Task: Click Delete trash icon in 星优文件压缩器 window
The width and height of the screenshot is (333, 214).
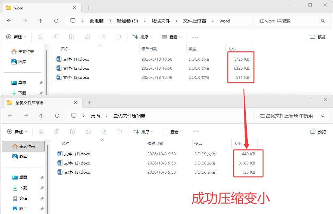Action: 120,132
